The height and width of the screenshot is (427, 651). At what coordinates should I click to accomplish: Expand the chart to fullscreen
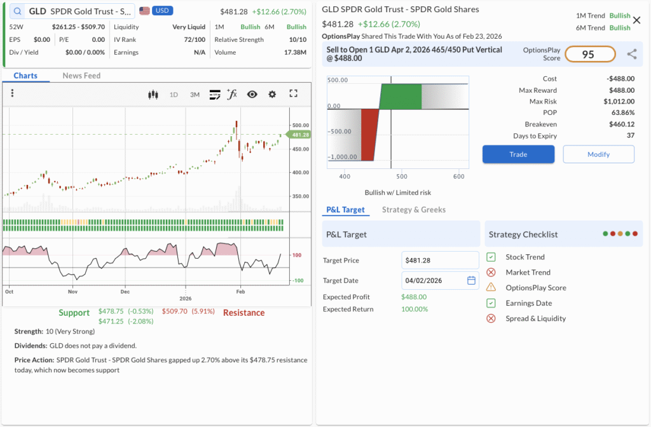coord(293,93)
